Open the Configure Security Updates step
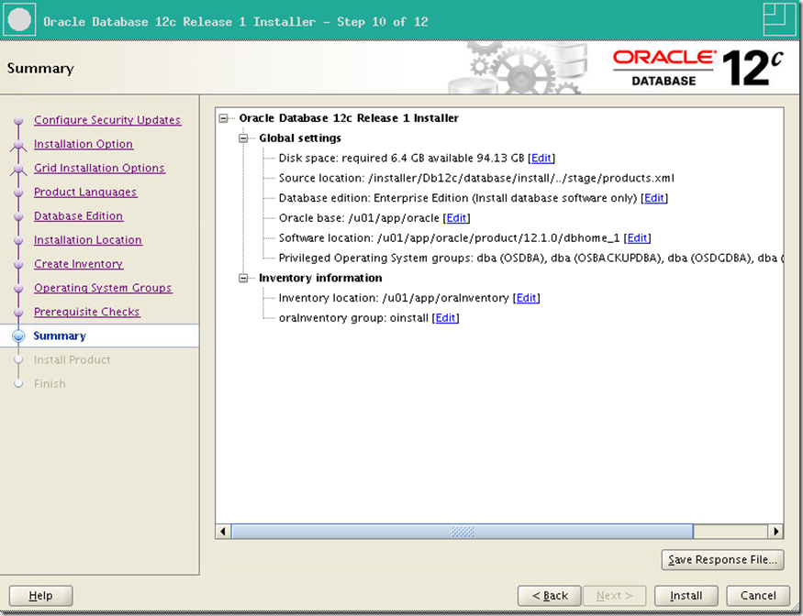This screenshot has width=803, height=616. pyautogui.click(x=107, y=120)
